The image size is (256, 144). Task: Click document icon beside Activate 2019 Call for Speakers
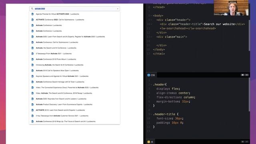coord(32,70)
